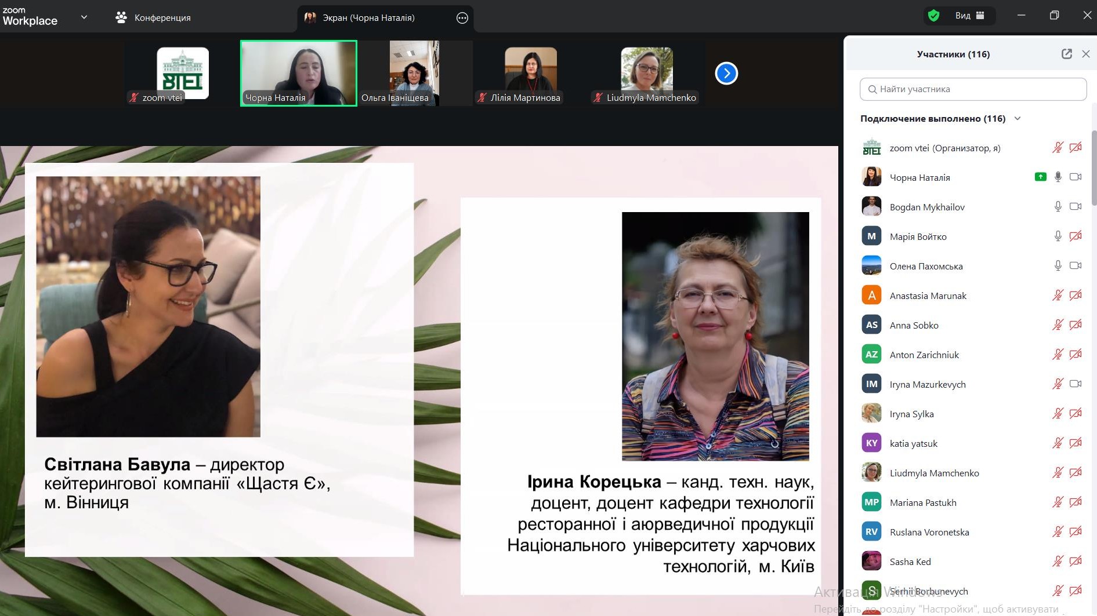Viewport: 1097px width, 616px height.
Task: Click the camera icon for Iryna Mazurkevych
Action: [1075, 384]
